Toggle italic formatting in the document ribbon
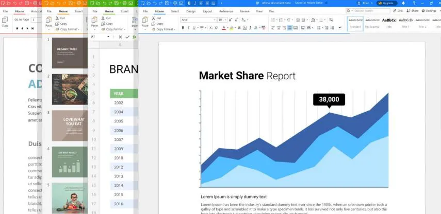Screen dimensions: 441x214 189,28
